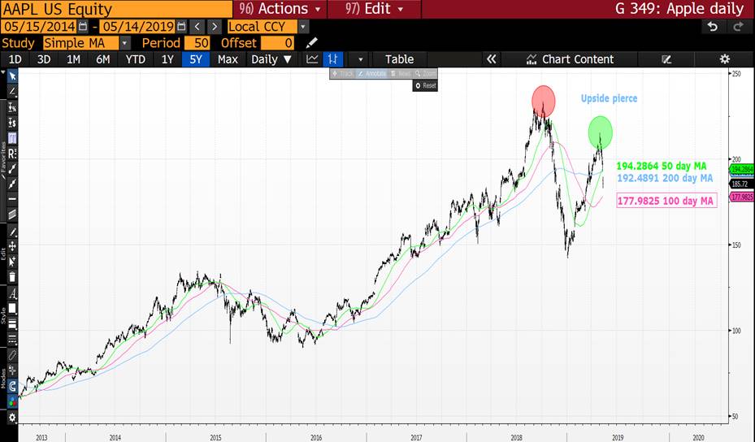Open the line thickness style tool
Screen dimensions: 755x442
(12, 324)
